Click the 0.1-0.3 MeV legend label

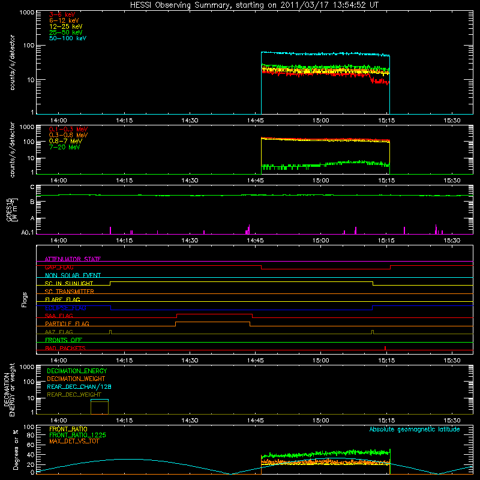(x=68, y=129)
